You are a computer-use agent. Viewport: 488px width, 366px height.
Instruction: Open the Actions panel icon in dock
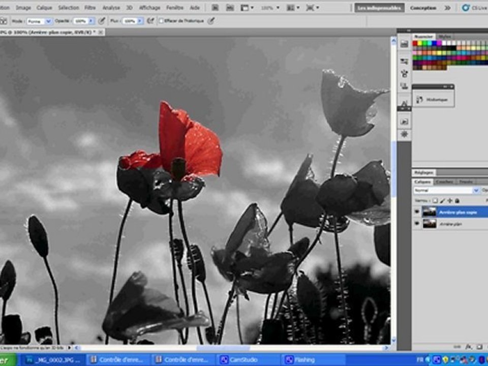click(404, 121)
